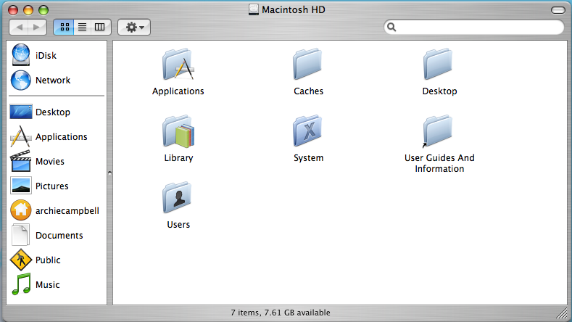Screen dimensions: 572x322
Task: Click the "Caches" folder label
Action: coord(308,91)
